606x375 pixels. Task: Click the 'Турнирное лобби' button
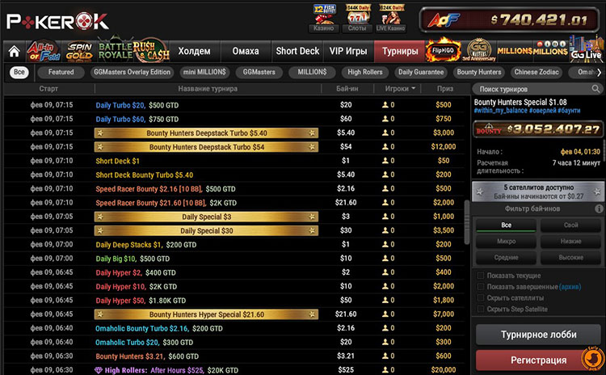point(538,335)
